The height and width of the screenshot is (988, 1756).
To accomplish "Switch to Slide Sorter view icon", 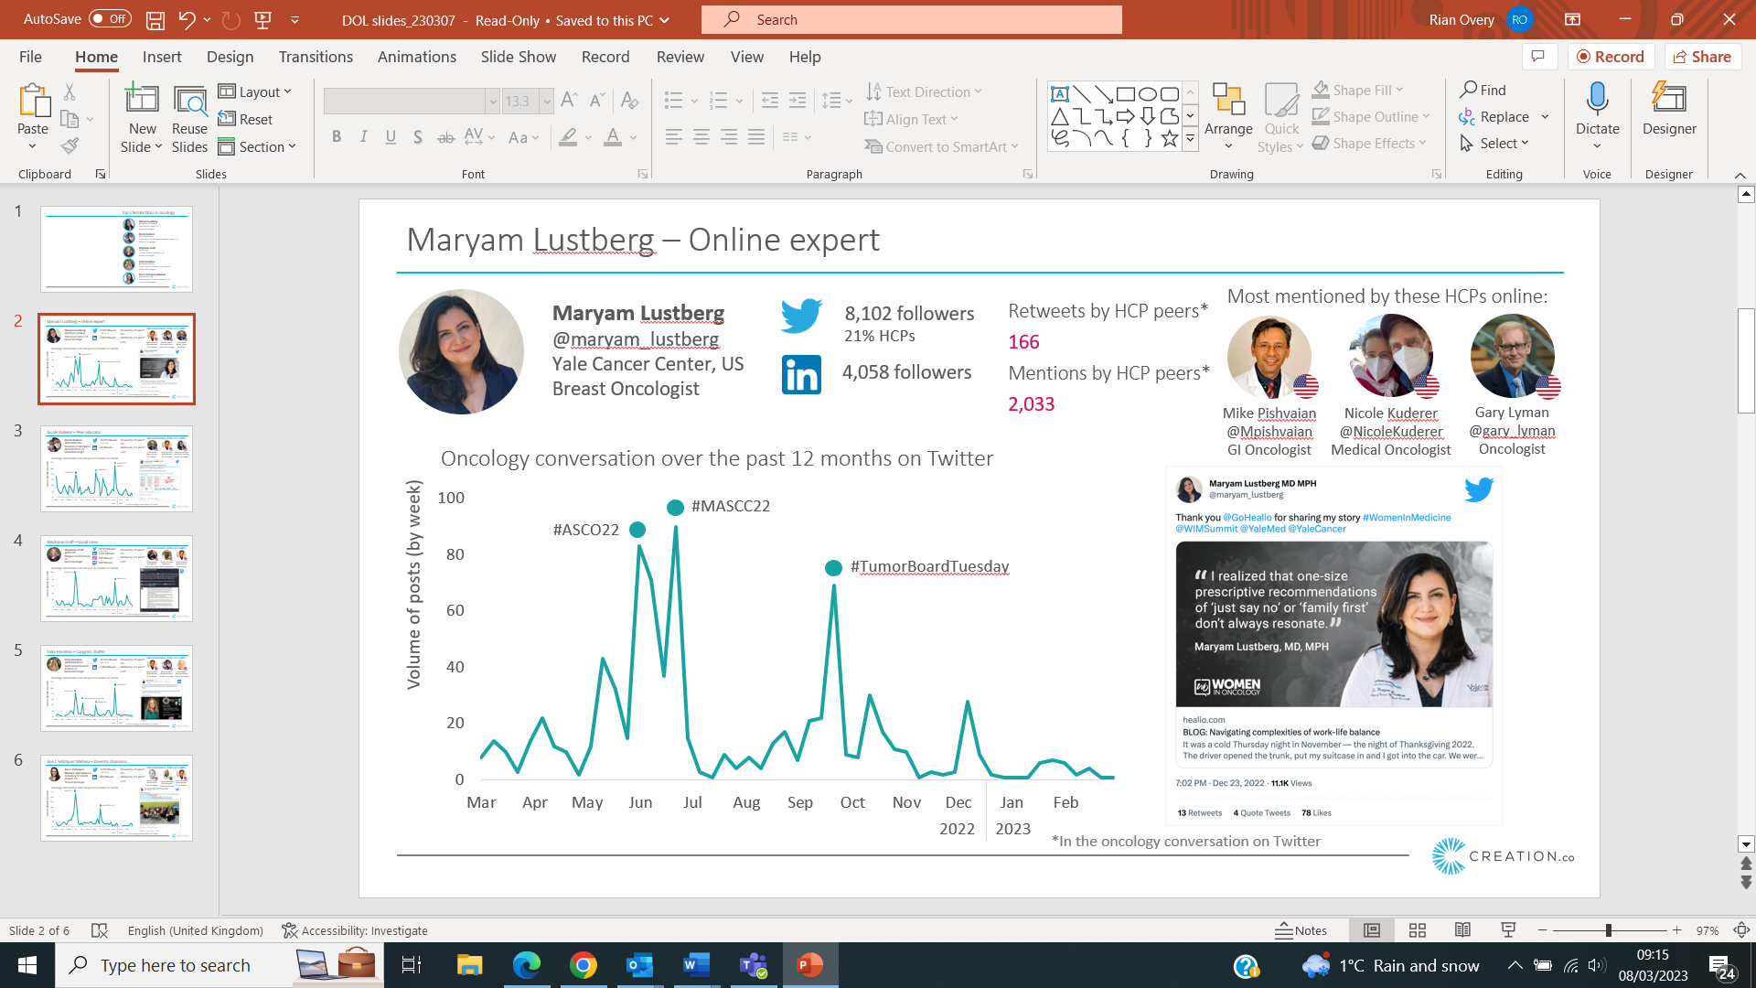I will tap(1418, 930).
